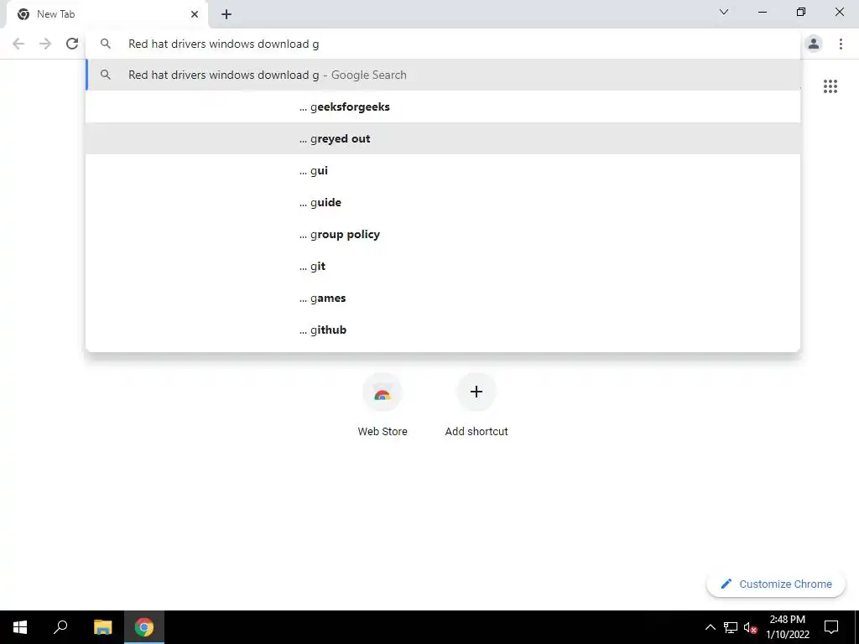Open Windows taskbar search
Image resolution: width=859 pixels, height=644 pixels.
(x=60, y=627)
